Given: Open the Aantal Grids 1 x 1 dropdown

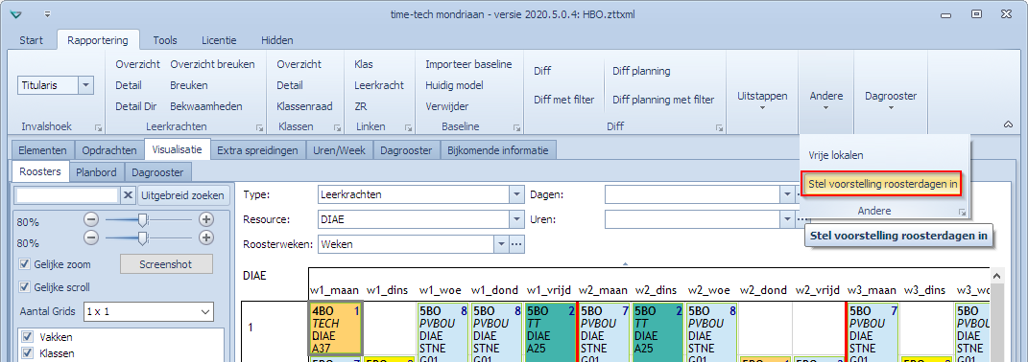Looking at the screenshot, I should point(148,311).
